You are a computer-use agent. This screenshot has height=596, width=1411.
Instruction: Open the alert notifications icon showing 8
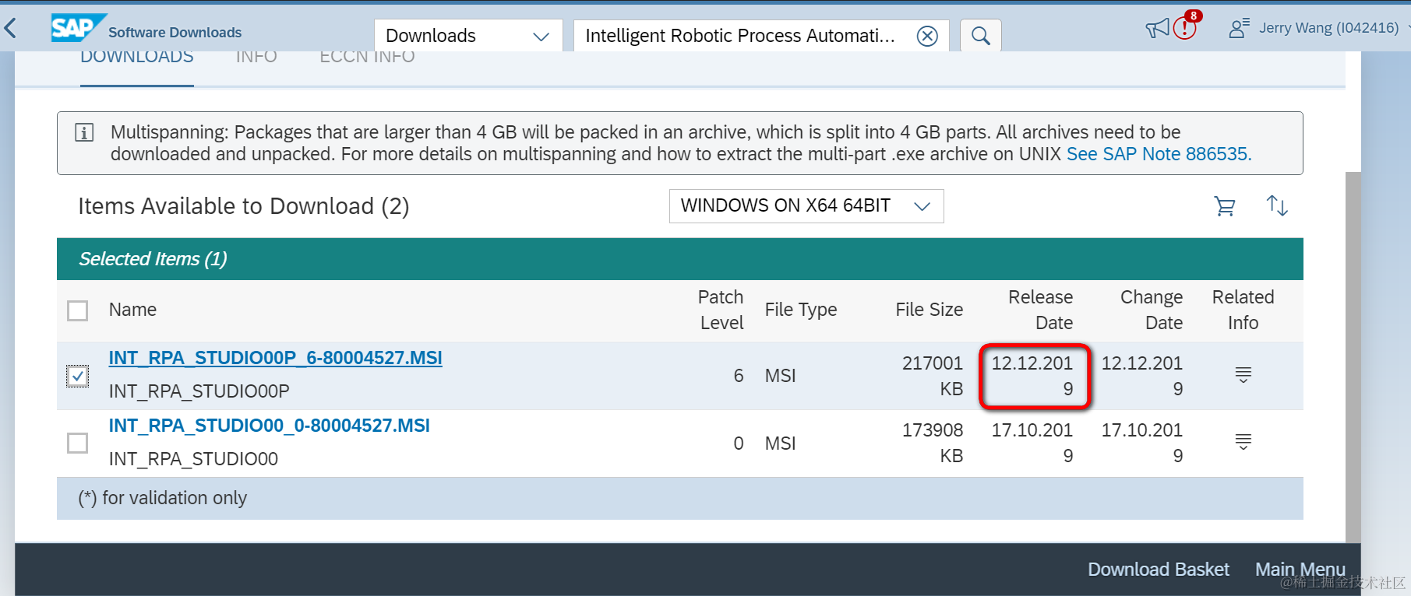click(1186, 27)
